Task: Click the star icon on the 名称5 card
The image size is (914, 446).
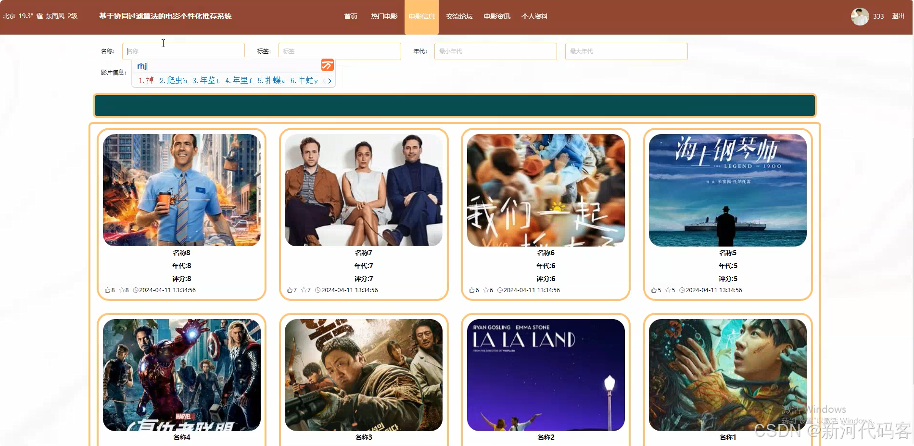Action: point(668,290)
